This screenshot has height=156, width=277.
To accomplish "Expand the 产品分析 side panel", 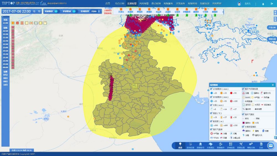I will [272, 28].
